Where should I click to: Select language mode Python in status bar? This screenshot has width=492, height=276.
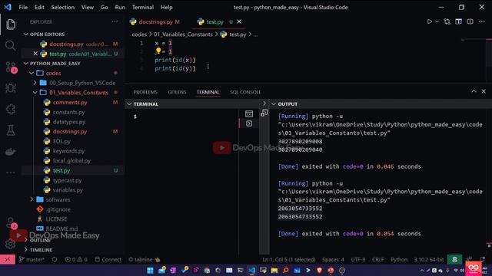[399, 259]
